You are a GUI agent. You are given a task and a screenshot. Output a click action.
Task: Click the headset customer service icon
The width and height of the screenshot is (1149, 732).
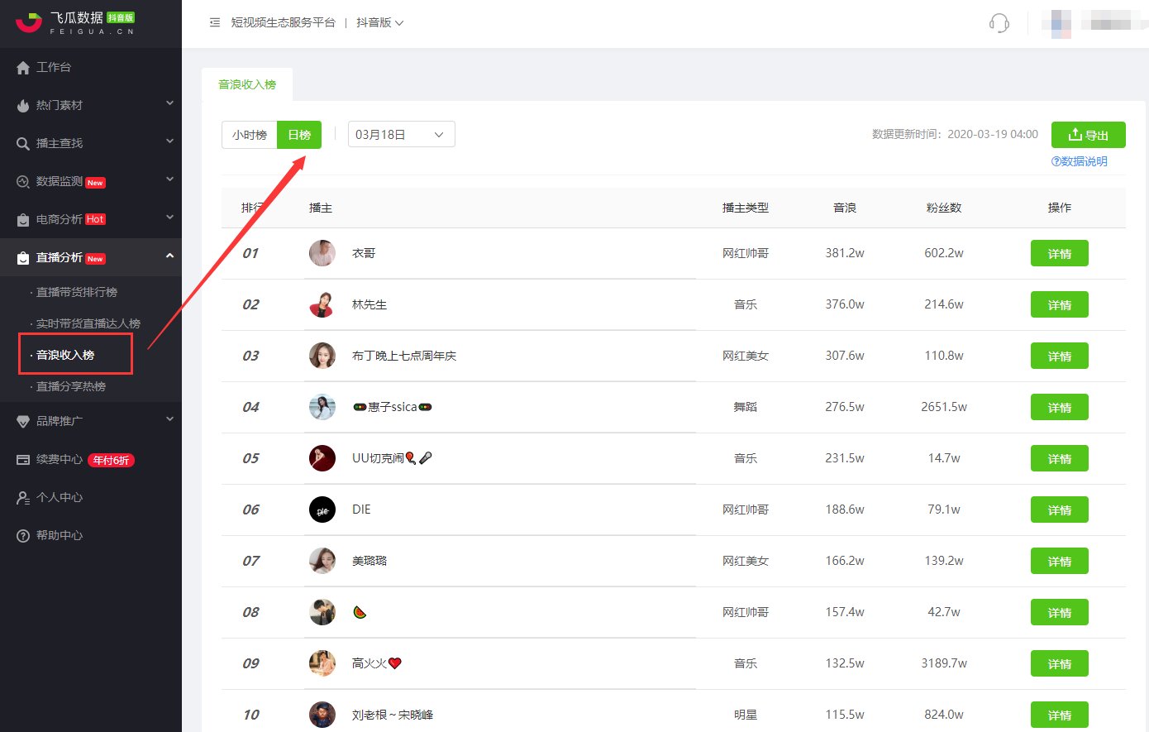[999, 23]
